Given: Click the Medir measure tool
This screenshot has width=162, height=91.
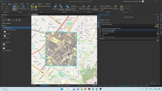Looking at the screenshot, I should pos(80,8).
